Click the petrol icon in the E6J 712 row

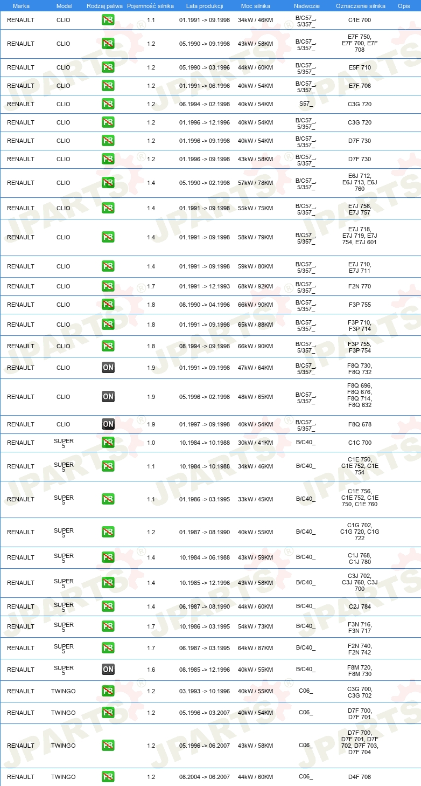[108, 183]
